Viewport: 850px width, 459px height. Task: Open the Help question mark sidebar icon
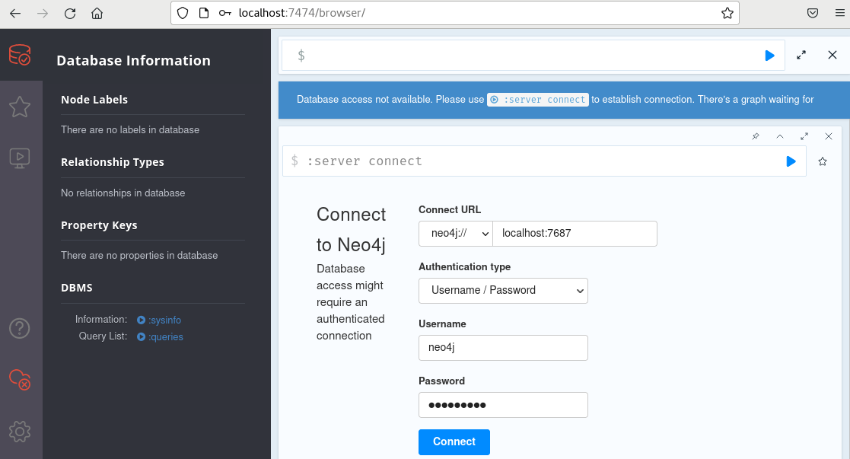pyautogui.click(x=20, y=328)
